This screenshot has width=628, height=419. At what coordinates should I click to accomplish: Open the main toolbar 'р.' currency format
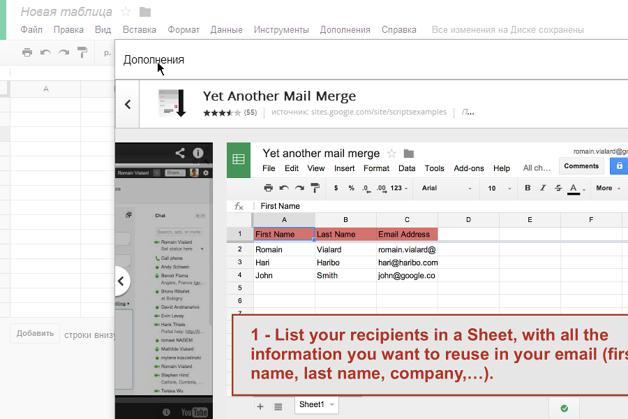coord(107,52)
